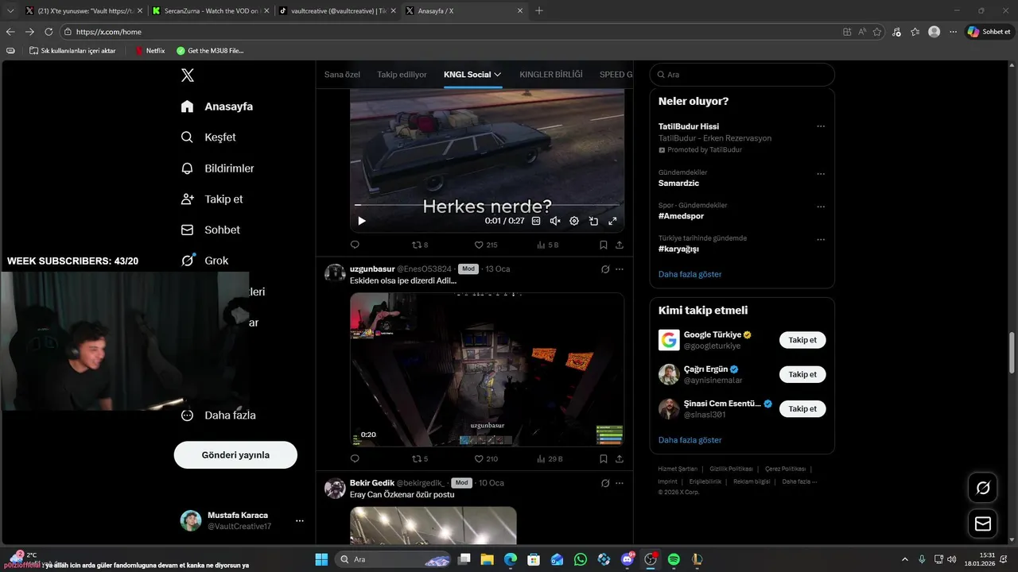Like the post with 215 likes
Screen dimensions: 1018x572
point(486,245)
